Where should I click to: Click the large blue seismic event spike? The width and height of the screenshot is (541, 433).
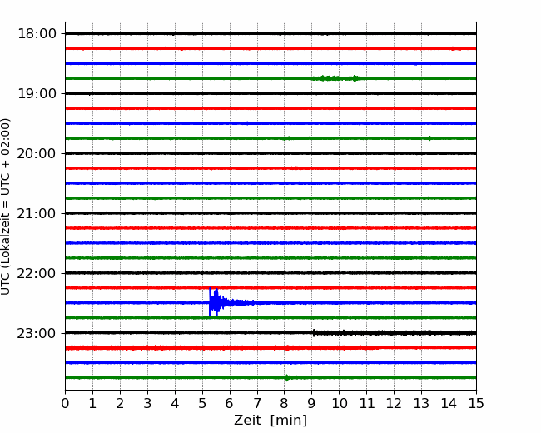click(216, 302)
